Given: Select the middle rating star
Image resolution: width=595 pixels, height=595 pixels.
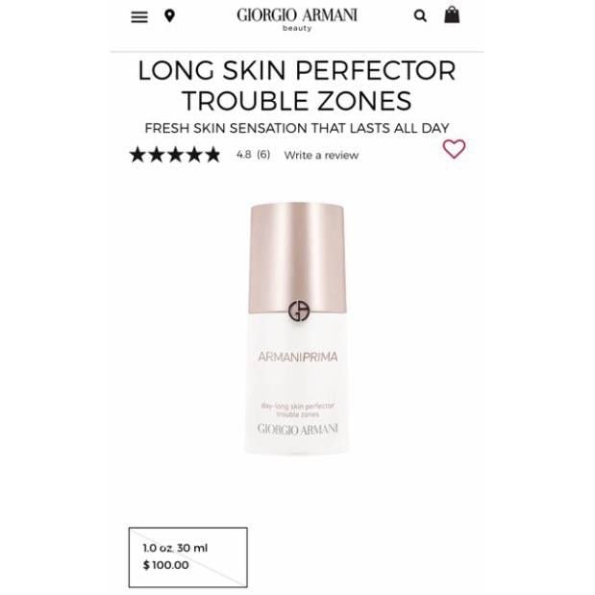Looking at the screenshot, I should coord(175,155).
